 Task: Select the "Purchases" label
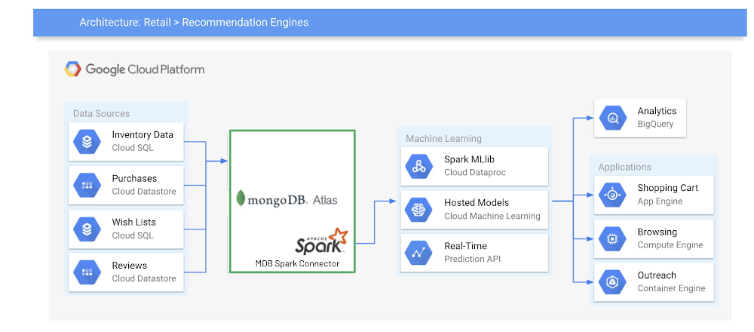pyautogui.click(x=134, y=179)
